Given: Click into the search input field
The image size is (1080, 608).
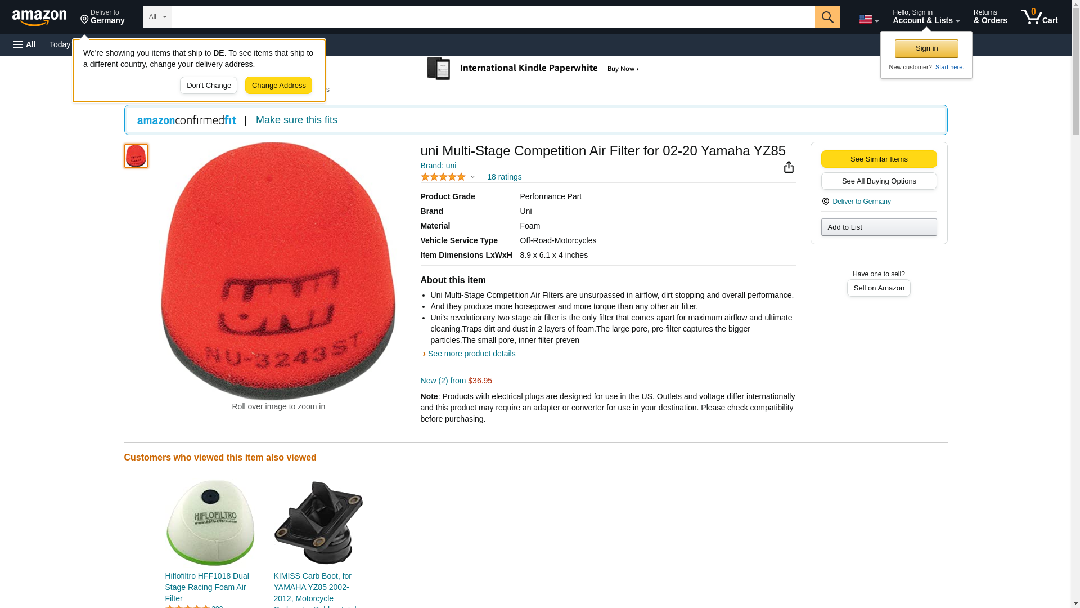Looking at the screenshot, I should point(493,17).
